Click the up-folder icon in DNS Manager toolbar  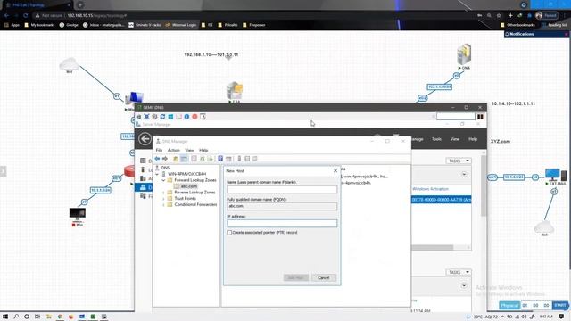[176, 159]
